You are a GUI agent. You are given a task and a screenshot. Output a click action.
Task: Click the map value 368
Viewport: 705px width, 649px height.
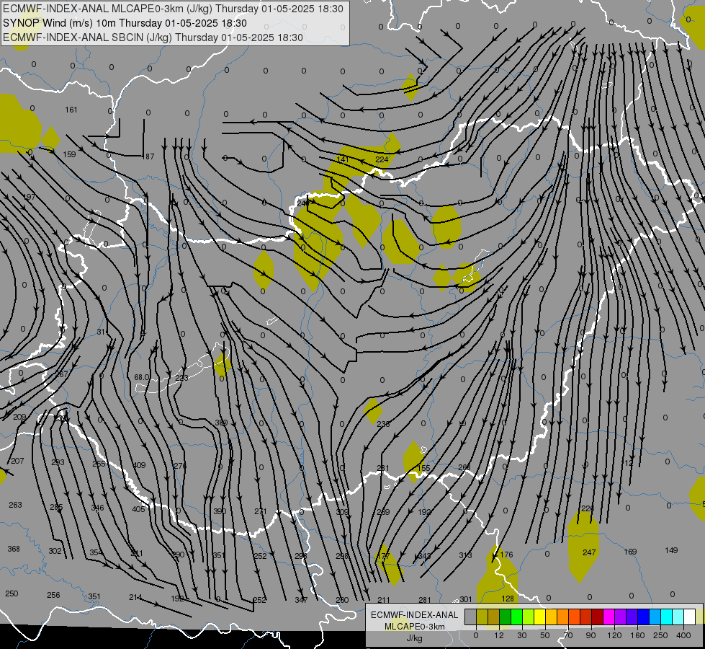click(14, 549)
